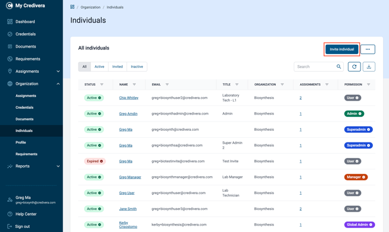Open Greg User's Active status badge
This screenshot has width=389, height=232.
(94, 193)
